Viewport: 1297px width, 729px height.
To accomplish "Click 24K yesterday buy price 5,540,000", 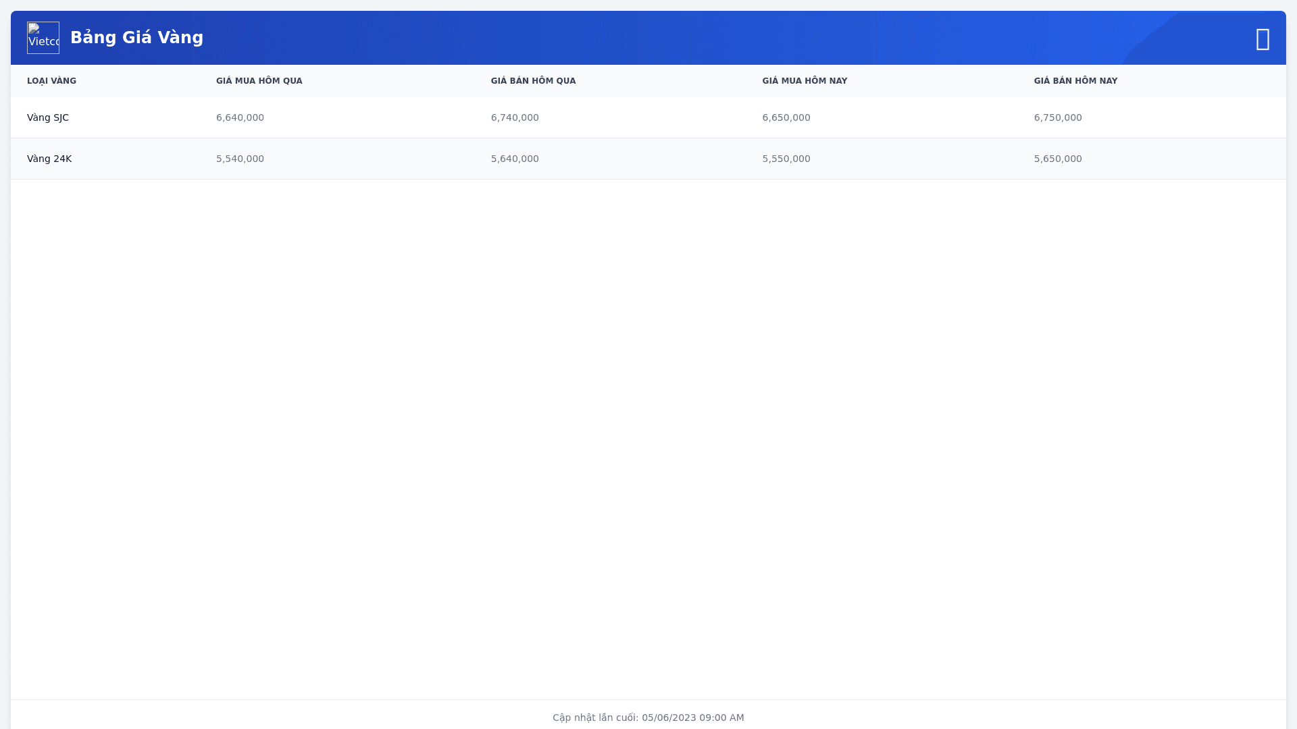I will 240,159.
